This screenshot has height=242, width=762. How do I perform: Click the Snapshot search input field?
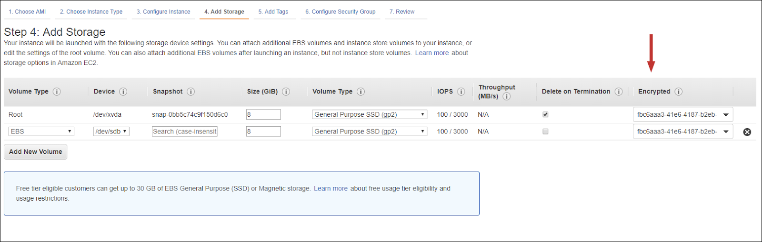184,131
